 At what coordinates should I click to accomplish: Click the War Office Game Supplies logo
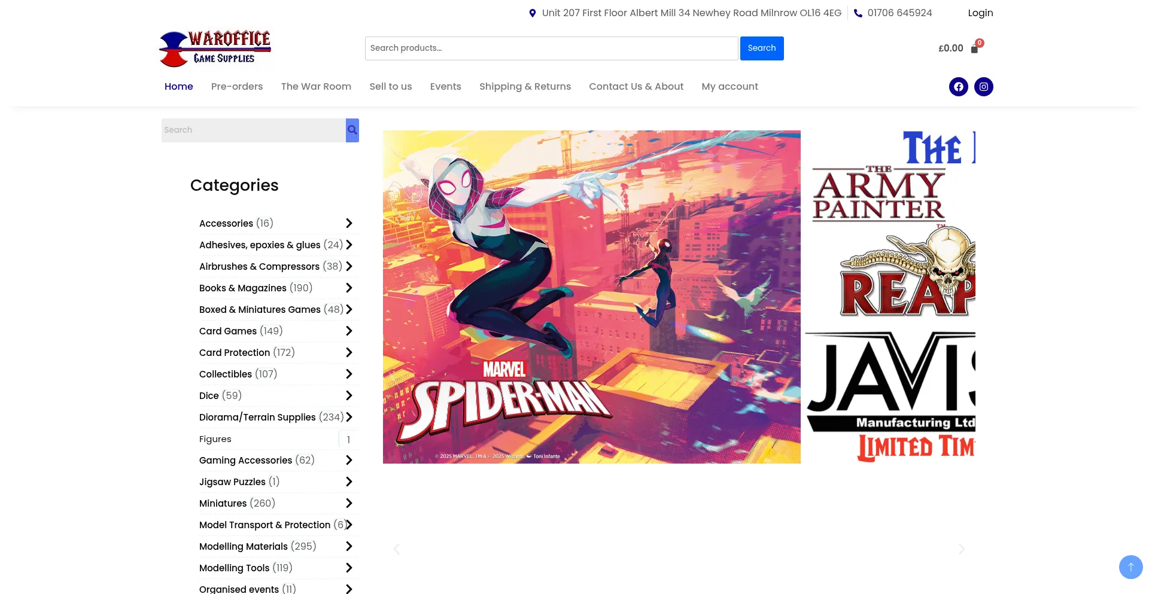[215, 48]
